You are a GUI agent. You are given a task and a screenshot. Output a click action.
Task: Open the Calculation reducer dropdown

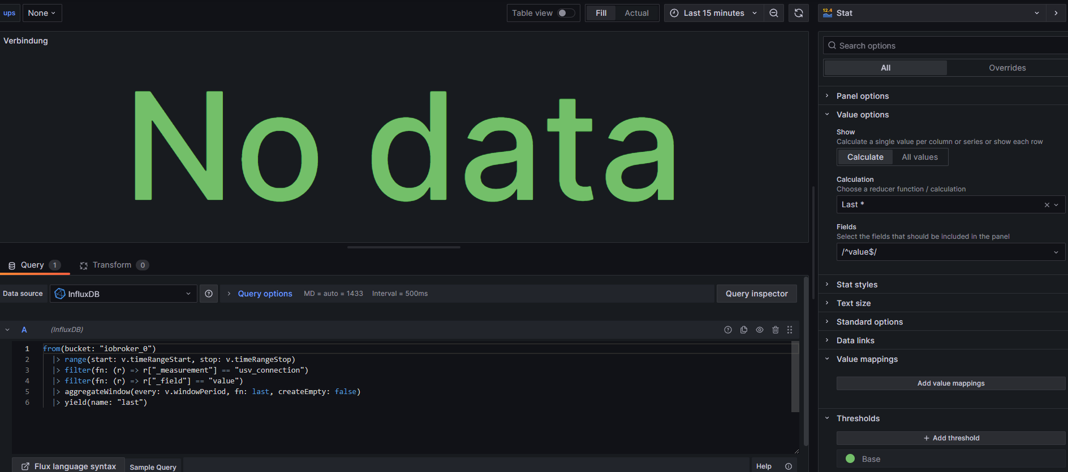click(950, 204)
